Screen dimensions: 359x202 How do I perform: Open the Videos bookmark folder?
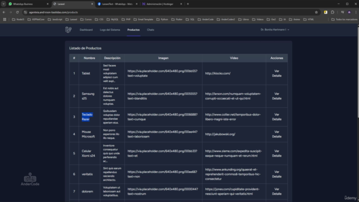pyautogui.click(x=258, y=20)
